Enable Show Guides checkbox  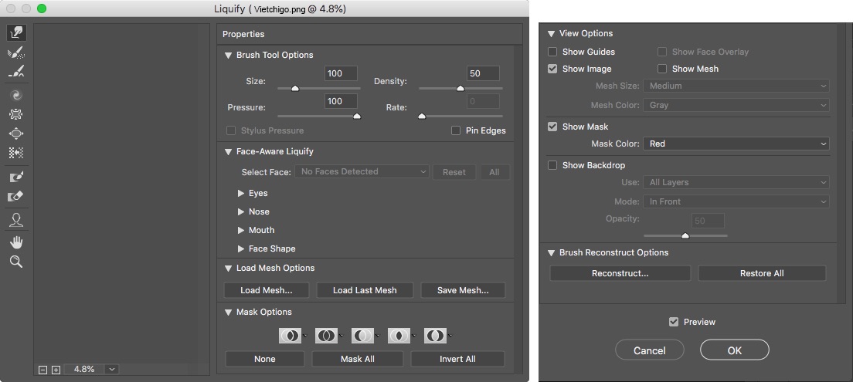point(552,52)
